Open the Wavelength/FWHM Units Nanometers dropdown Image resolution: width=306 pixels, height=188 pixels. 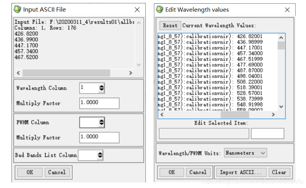[245, 153]
